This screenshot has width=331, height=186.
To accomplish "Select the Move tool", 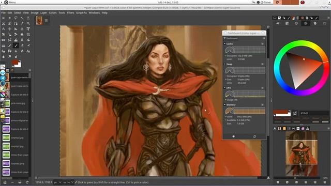I will click(9, 29).
